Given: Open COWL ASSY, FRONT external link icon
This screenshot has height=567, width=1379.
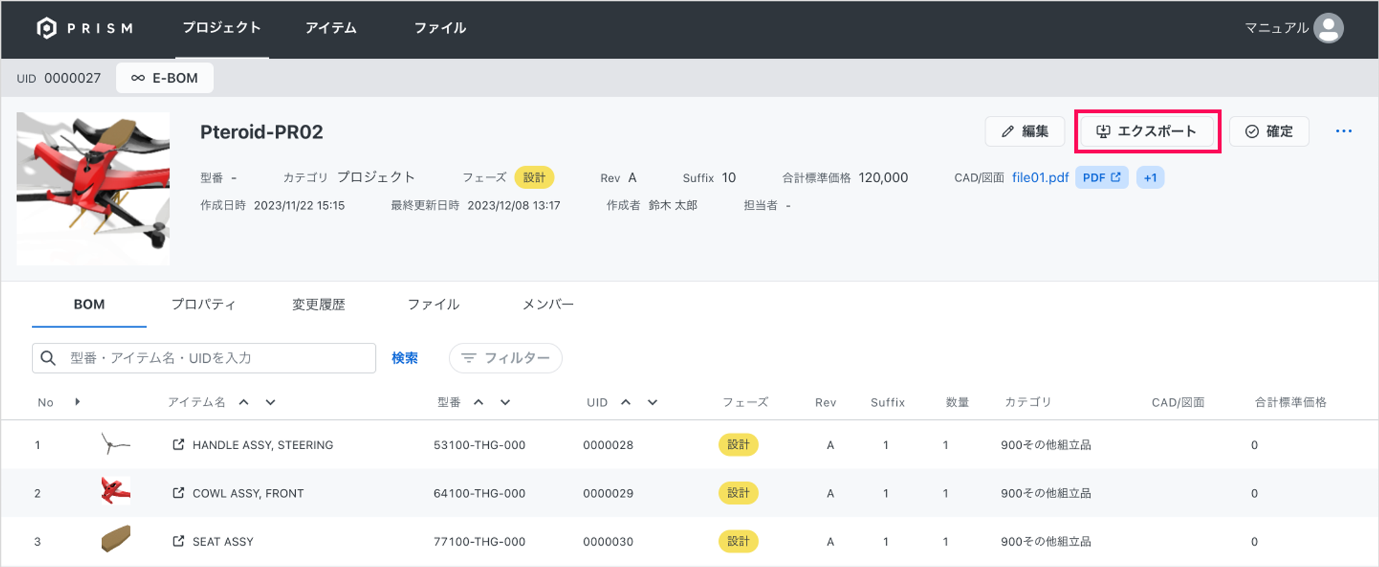Looking at the screenshot, I should 178,493.
